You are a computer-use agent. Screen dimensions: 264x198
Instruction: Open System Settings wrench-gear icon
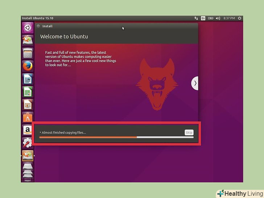click(27, 143)
